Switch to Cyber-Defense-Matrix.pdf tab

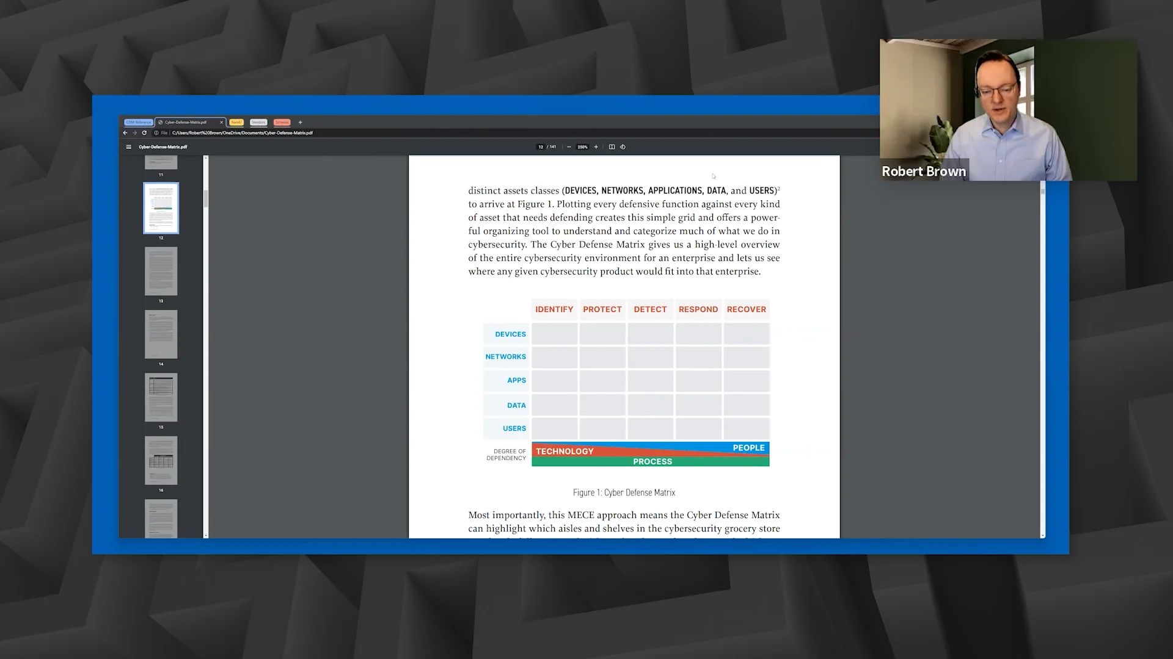coord(186,123)
